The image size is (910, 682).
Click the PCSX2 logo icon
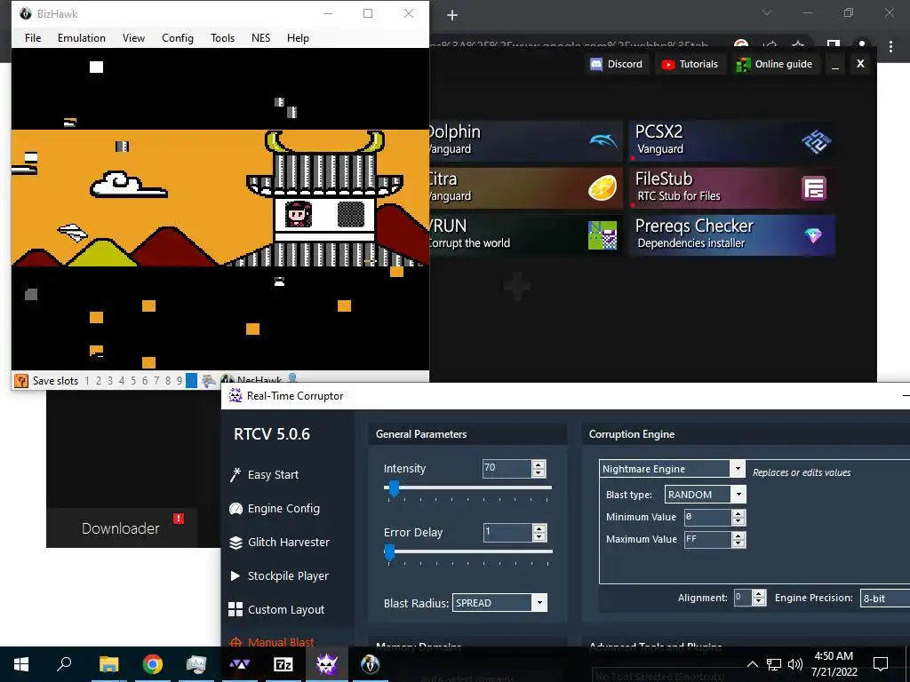(816, 141)
